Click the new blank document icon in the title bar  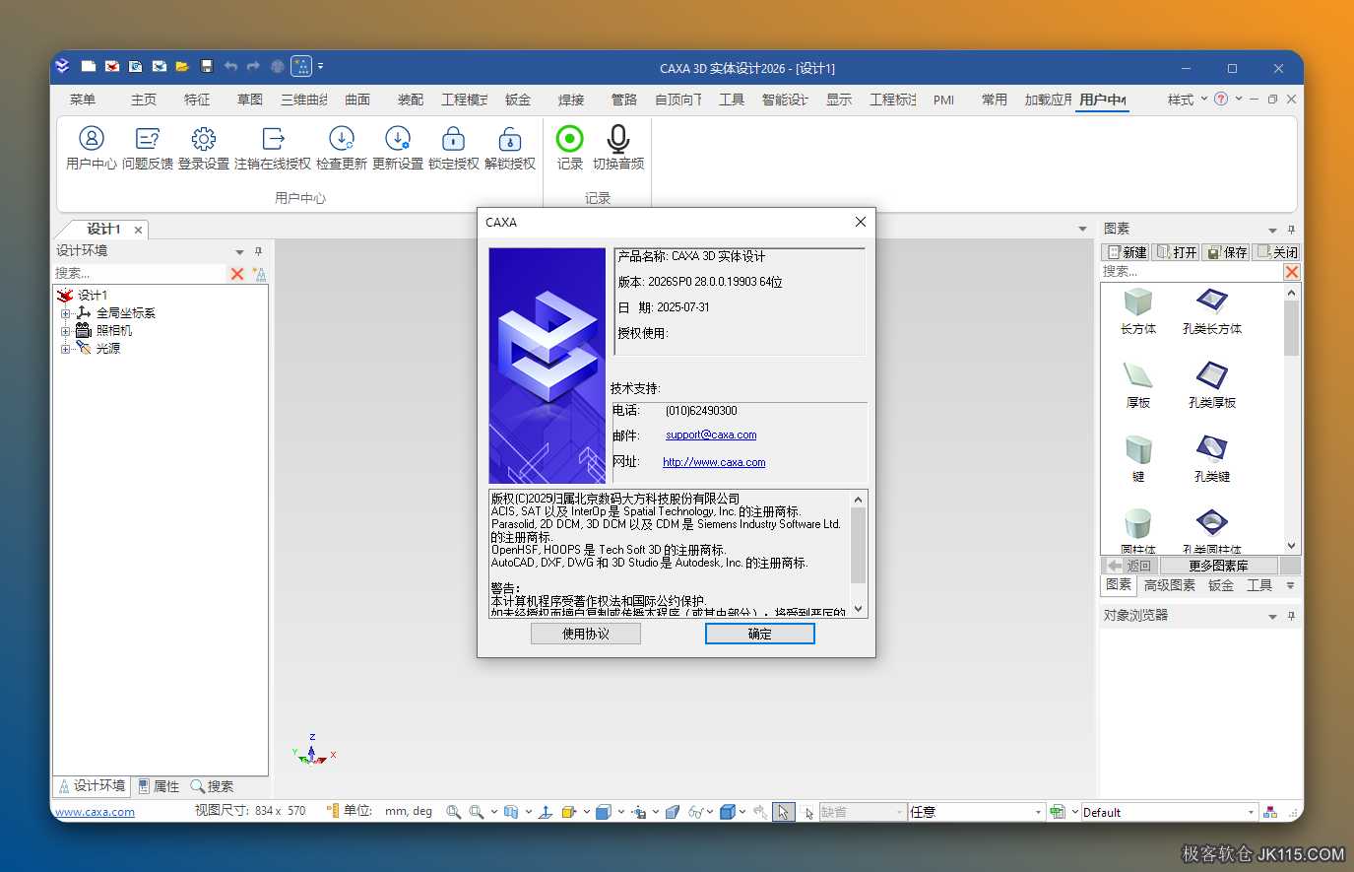point(89,67)
